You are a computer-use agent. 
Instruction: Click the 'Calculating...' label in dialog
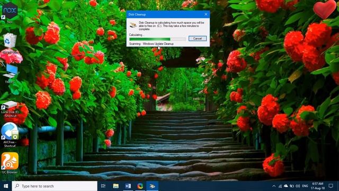(136, 34)
